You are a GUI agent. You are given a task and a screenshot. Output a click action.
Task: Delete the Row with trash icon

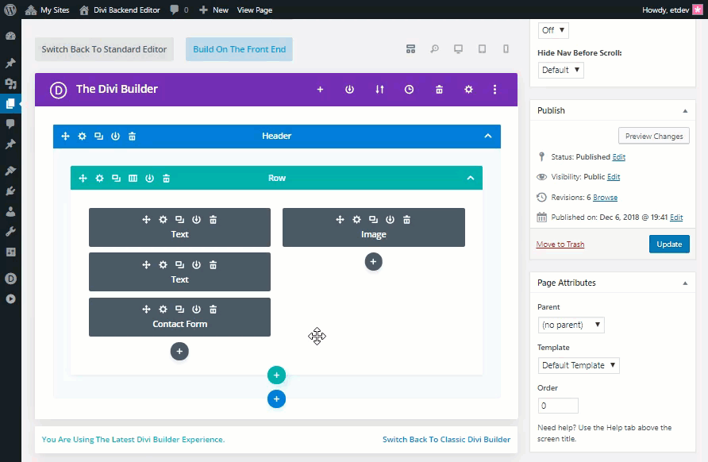point(166,179)
